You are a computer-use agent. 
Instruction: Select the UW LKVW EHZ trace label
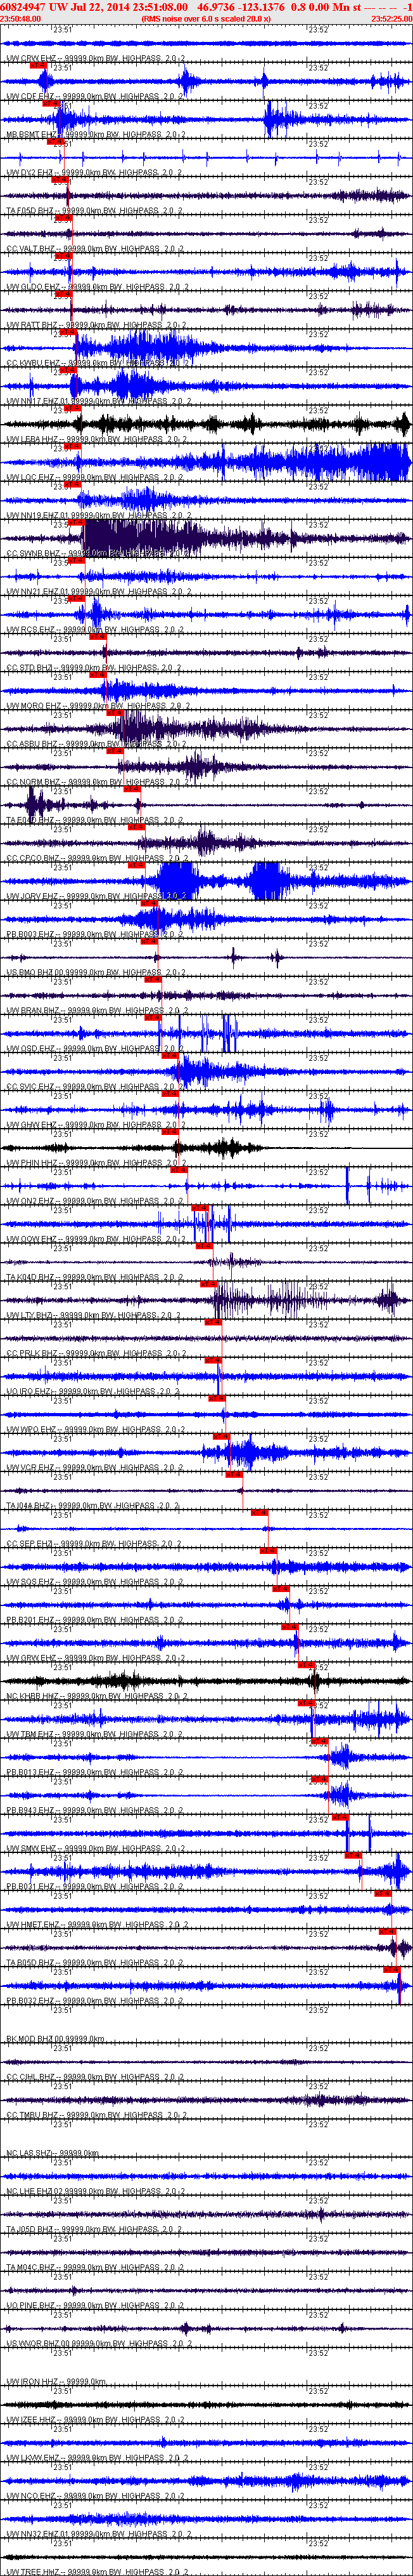[95, 2458]
